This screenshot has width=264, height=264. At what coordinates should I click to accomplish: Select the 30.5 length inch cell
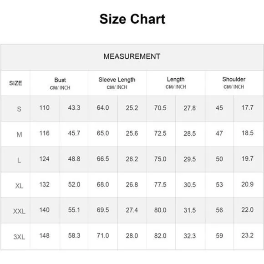coord(190,185)
